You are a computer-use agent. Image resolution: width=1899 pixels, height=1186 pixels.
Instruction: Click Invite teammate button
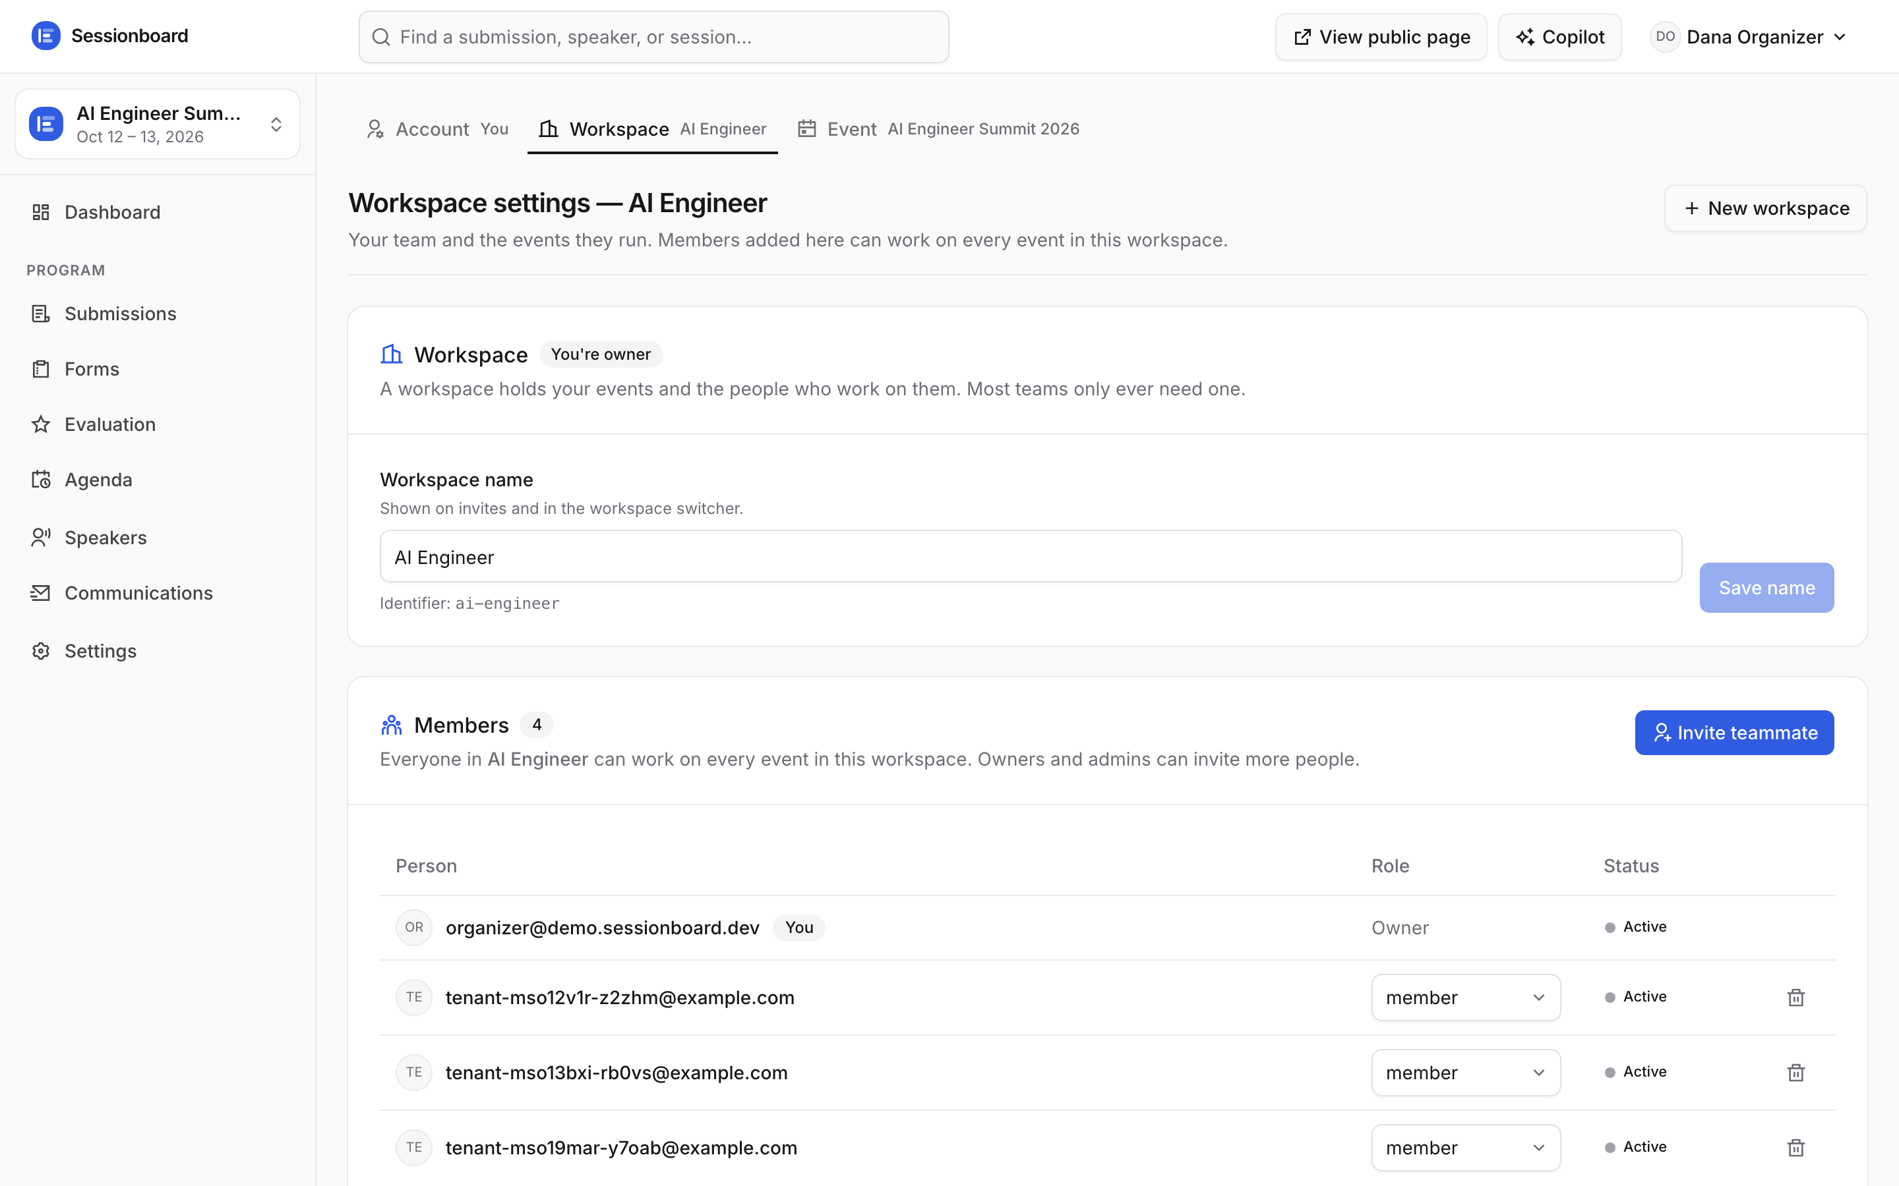click(1734, 733)
